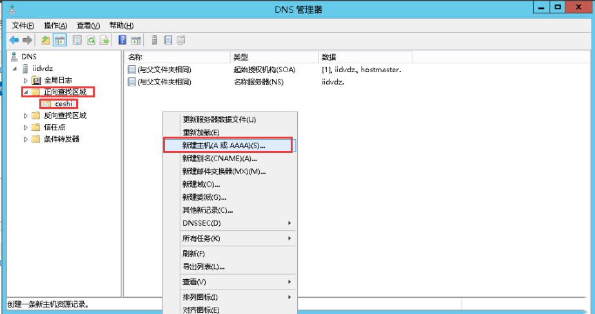
Task: Select the ceshi zone label
Action: coord(63,104)
